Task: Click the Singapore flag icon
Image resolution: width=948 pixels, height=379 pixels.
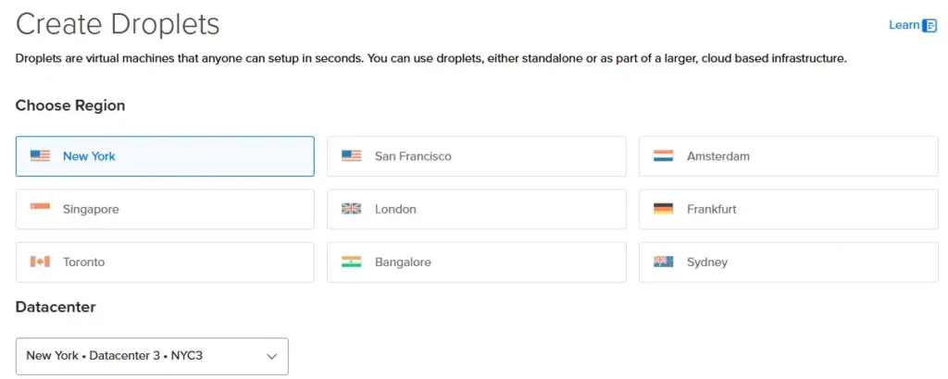Action: coord(40,209)
